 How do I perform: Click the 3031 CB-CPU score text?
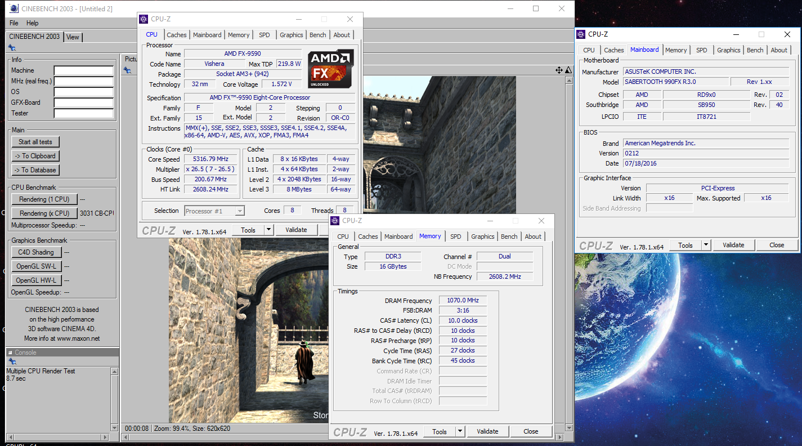[x=97, y=213]
